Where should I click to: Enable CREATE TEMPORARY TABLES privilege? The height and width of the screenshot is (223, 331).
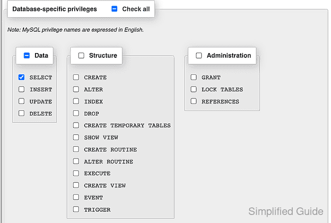click(x=76, y=125)
